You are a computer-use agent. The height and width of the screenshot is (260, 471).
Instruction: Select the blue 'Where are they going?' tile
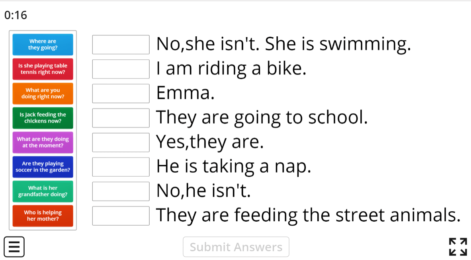43,44
